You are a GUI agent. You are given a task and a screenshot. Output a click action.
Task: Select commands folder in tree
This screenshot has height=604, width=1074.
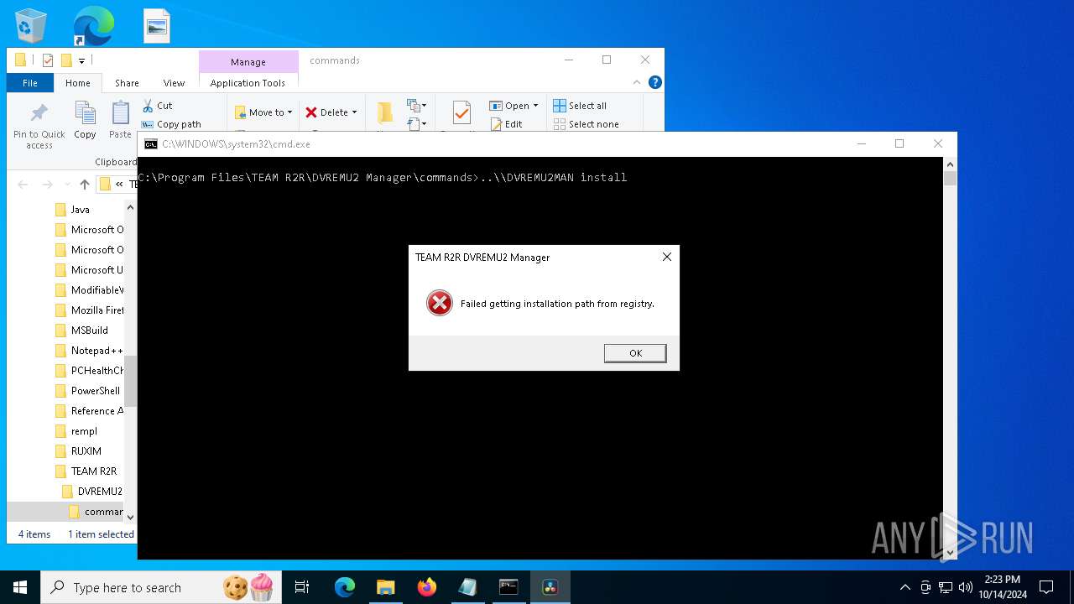click(96, 512)
